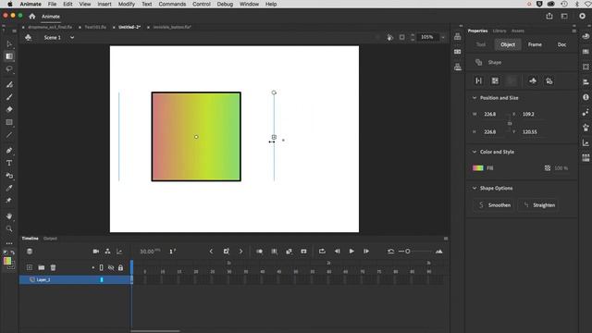Viewport: 592px width, 333px height.
Task: Switch to the Tool properties tab
Action: [481, 44]
